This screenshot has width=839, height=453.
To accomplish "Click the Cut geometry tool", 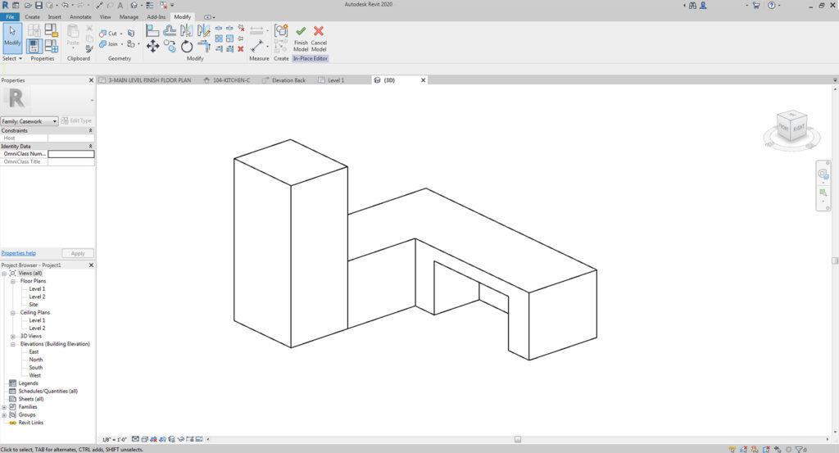I will [x=108, y=33].
